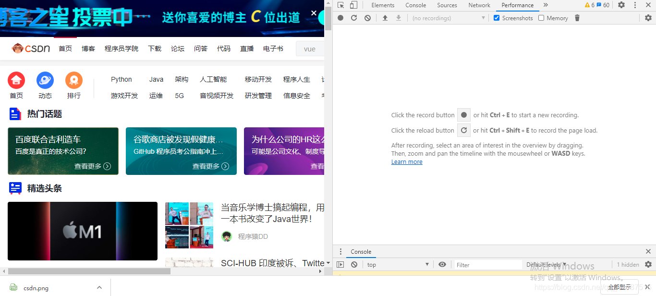Reload page and record via toolbar reload icon
Screen dimensions: 656x296
tap(354, 18)
